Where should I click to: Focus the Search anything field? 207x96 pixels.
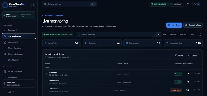(x=70, y=4)
